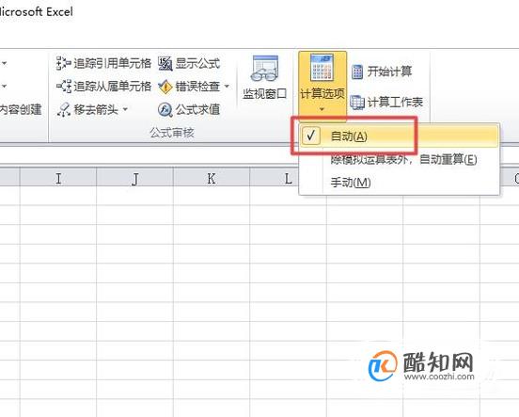519x417 pixels.
Task: Click the 内容创建 button at left edge
Action: 21,110
